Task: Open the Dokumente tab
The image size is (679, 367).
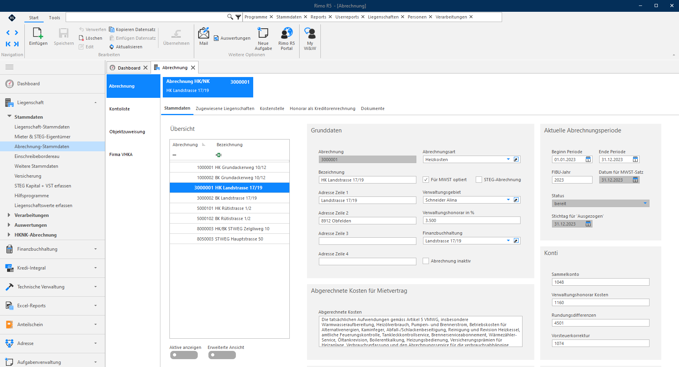Action: pyautogui.click(x=373, y=108)
